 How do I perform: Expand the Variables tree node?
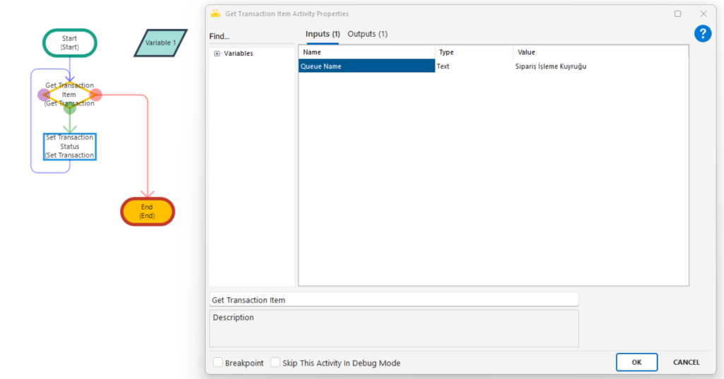point(217,54)
